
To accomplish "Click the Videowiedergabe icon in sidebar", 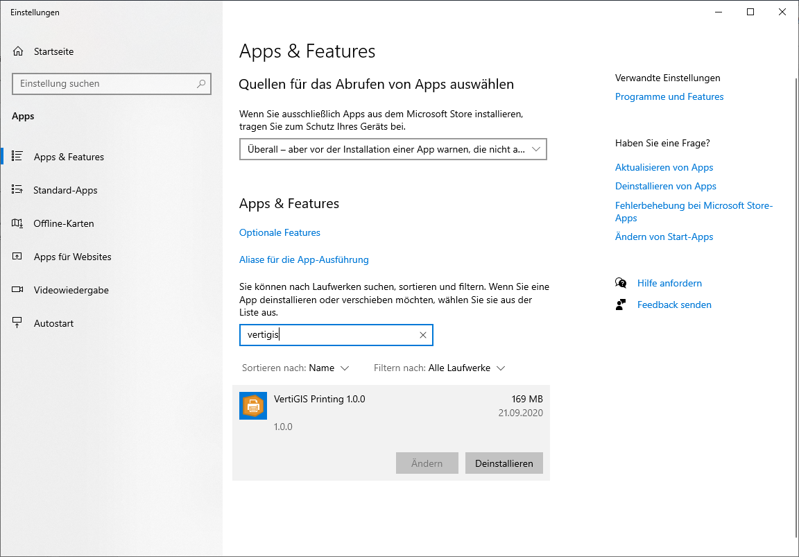I will (18, 290).
